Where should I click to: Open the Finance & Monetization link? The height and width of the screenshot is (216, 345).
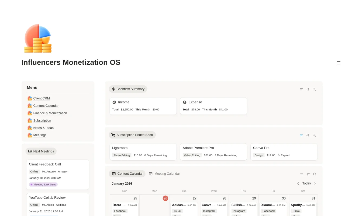(50, 113)
